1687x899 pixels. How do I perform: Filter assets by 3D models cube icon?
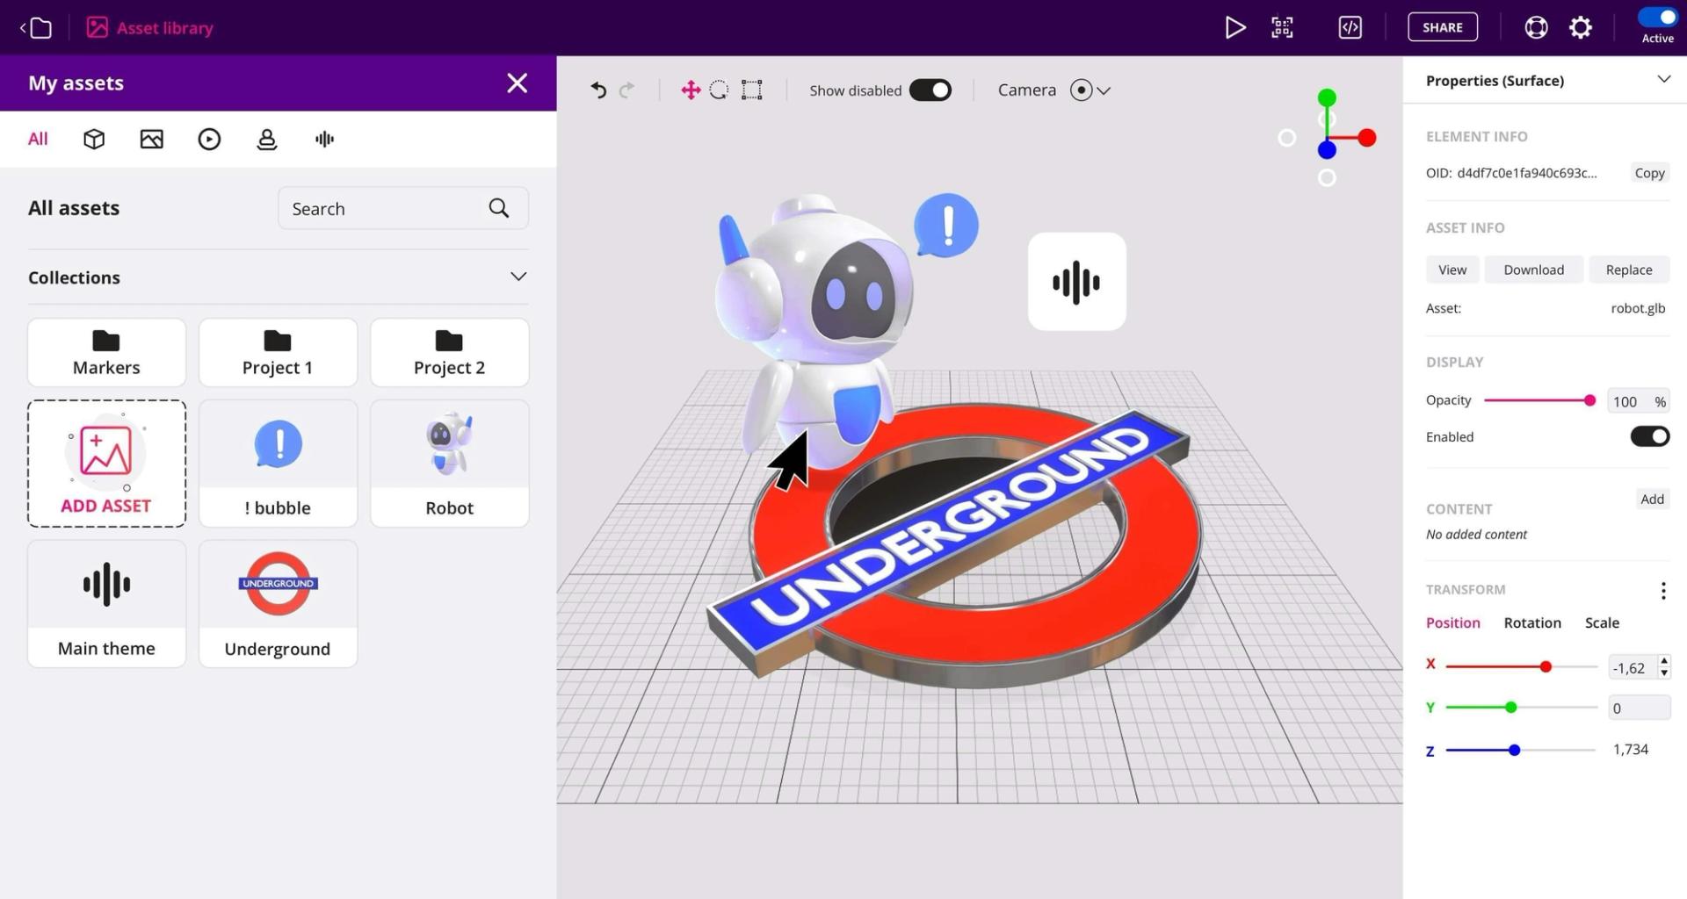pyautogui.click(x=94, y=139)
